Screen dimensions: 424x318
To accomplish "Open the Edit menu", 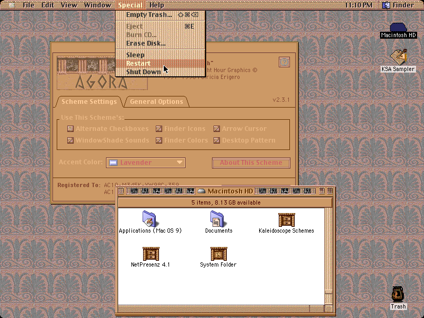I will click(x=48, y=5).
